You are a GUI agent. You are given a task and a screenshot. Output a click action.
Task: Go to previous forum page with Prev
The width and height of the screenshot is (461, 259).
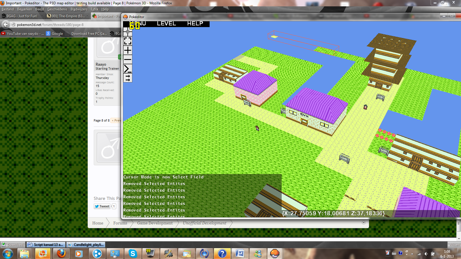tap(116, 120)
